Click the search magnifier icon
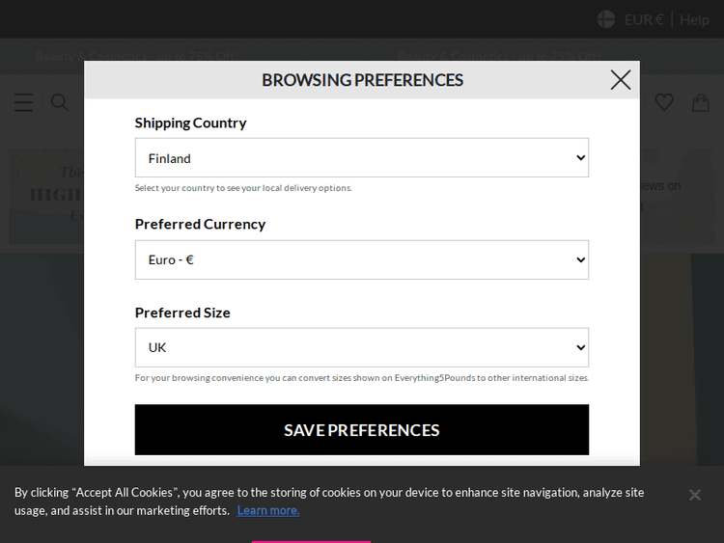 point(60,102)
